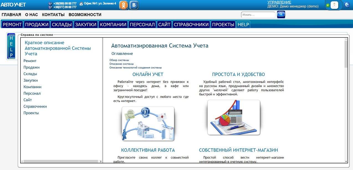Click the office house icon in header
Viewport: 353px width, 170px height.
[81, 4]
